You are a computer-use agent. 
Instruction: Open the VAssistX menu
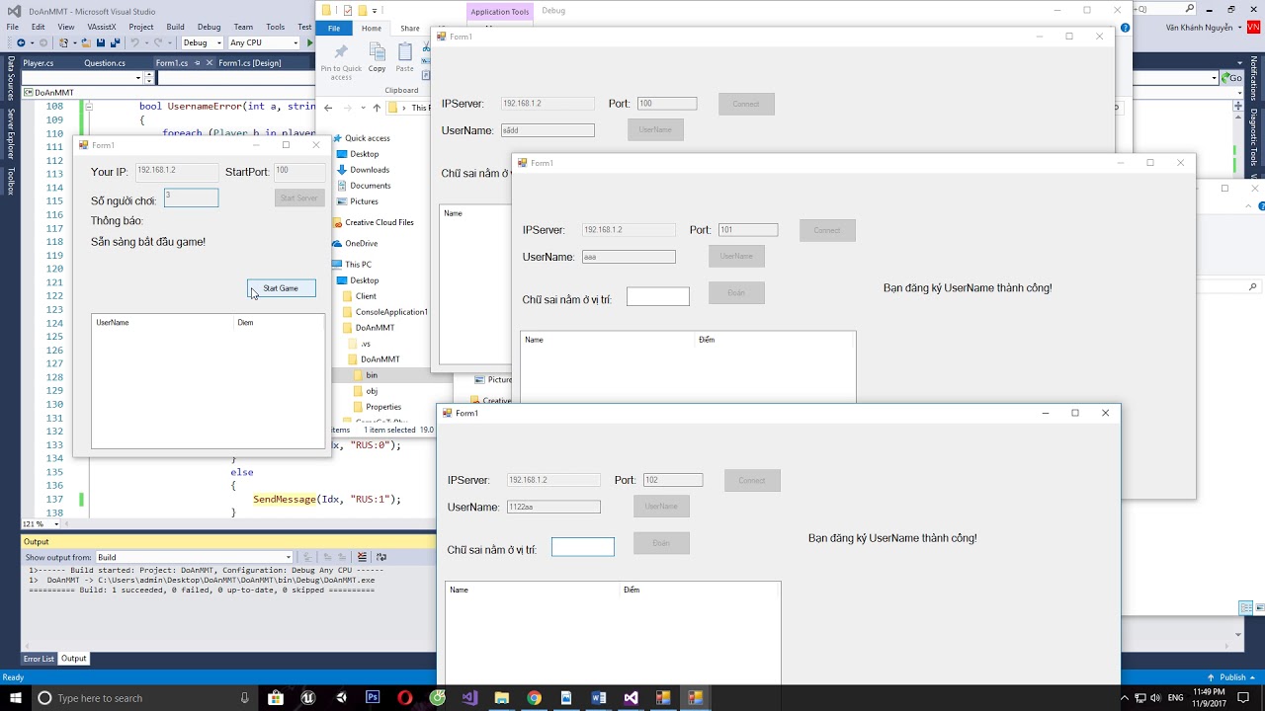102,27
